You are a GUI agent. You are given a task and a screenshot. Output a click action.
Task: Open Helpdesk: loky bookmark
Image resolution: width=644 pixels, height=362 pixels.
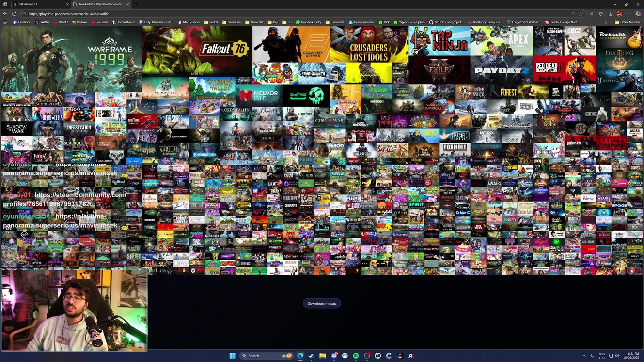coord(308,22)
